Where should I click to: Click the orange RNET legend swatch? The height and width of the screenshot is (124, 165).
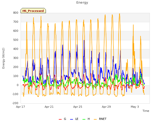coord(95,119)
